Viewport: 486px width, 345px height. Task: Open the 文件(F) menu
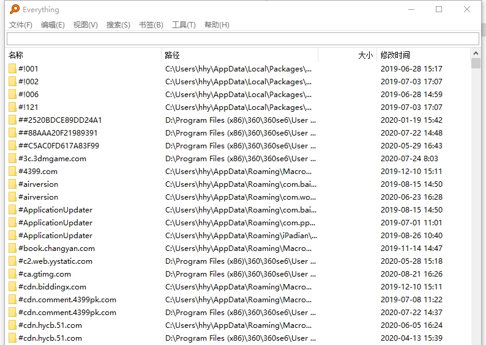(x=20, y=25)
